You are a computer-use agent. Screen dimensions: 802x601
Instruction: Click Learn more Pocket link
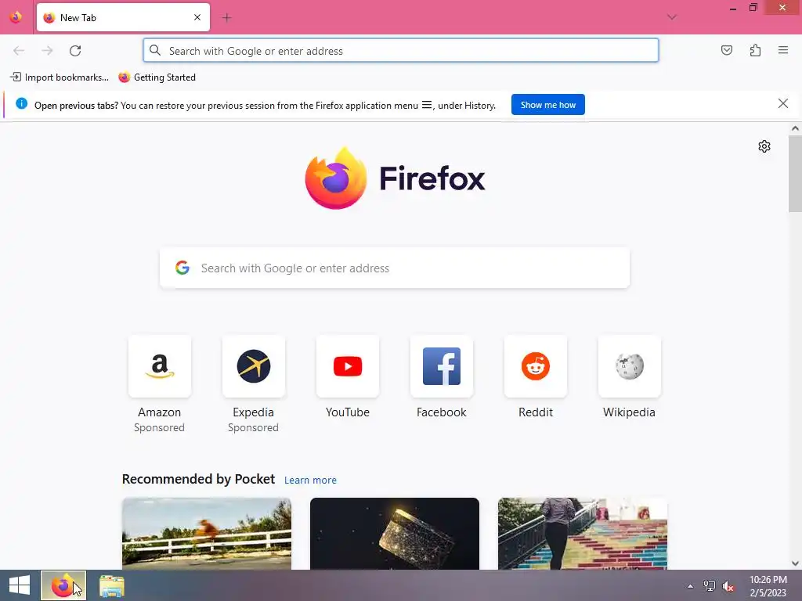coord(310,480)
